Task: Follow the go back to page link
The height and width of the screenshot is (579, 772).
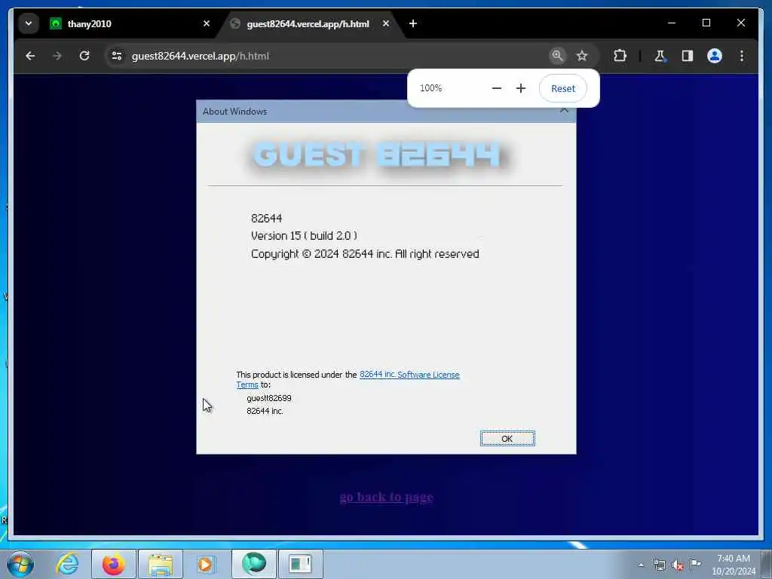Action: (387, 497)
